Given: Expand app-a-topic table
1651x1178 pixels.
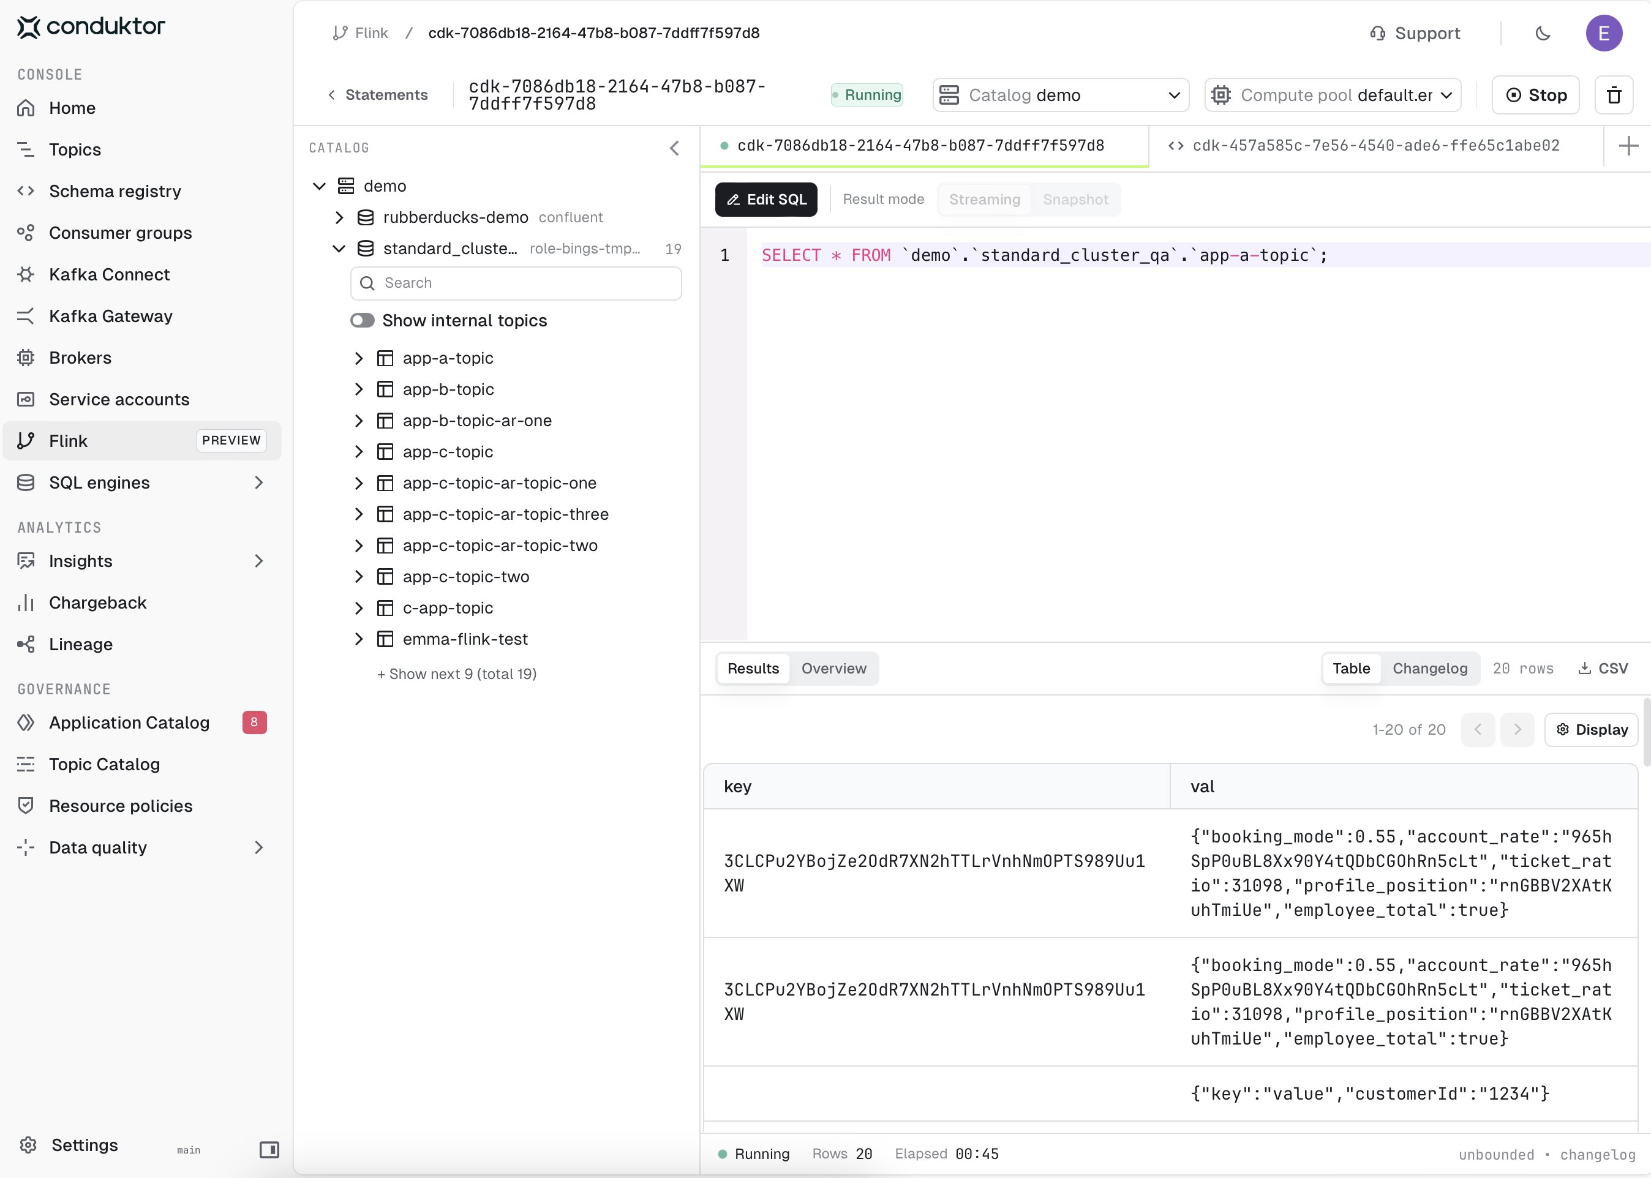Looking at the screenshot, I should [x=358, y=358].
